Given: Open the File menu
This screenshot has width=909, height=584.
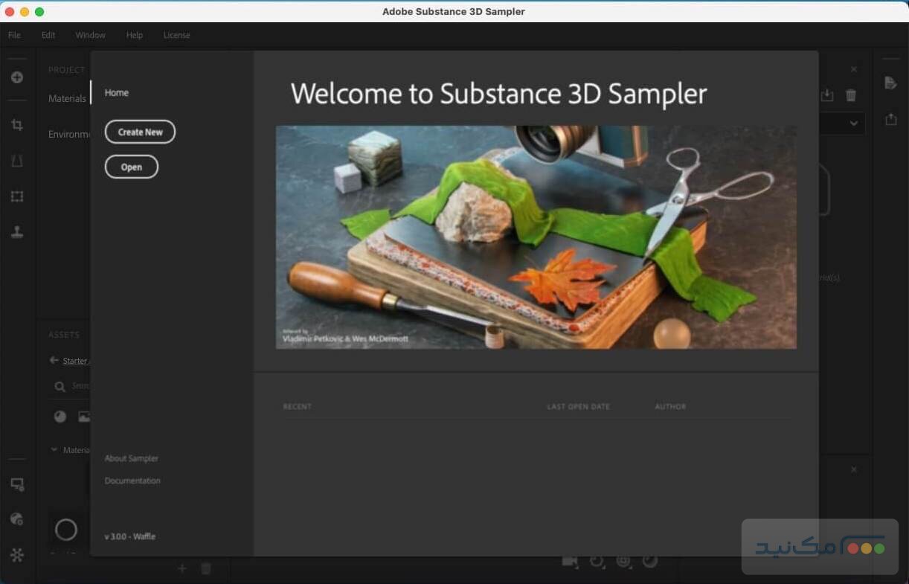Looking at the screenshot, I should pyautogui.click(x=13, y=34).
